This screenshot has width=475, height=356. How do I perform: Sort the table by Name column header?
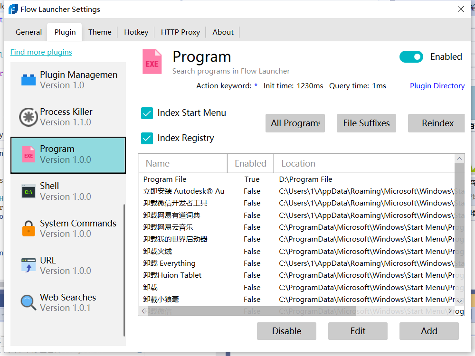click(x=183, y=163)
